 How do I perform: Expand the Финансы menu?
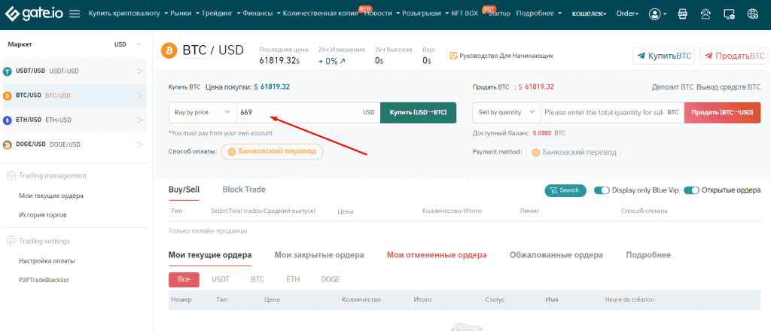point(261,14)
